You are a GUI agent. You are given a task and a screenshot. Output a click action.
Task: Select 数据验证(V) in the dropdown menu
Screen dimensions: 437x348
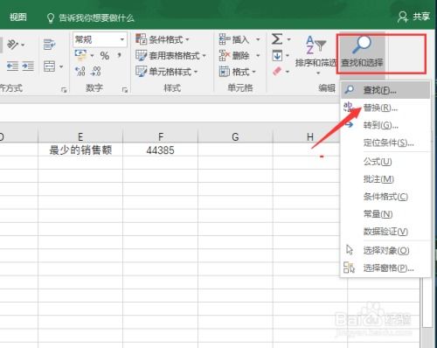click(x=385, y=232)
